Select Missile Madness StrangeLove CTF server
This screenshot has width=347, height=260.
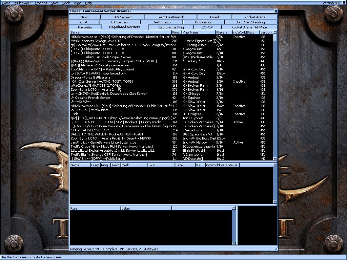click(x=171, y=41)
